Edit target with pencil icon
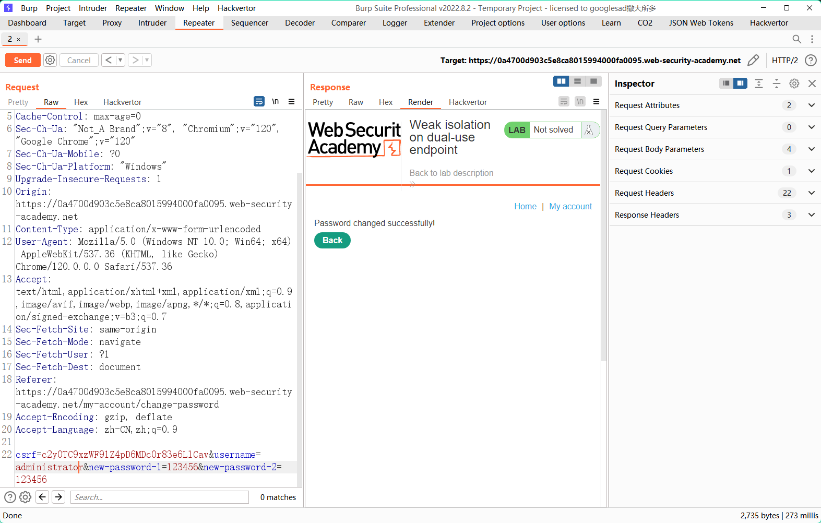The height and width of the screenshot is (523, 821). click(753, 60)
